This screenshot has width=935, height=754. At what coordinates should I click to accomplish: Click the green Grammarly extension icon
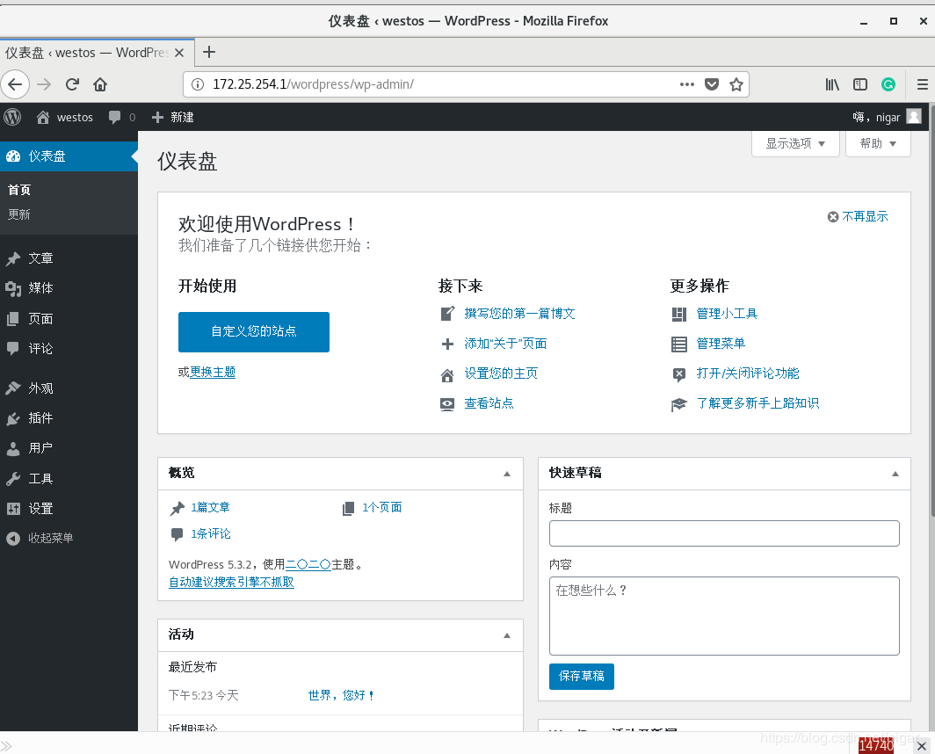pyautogui.click(x=888, y=84)
